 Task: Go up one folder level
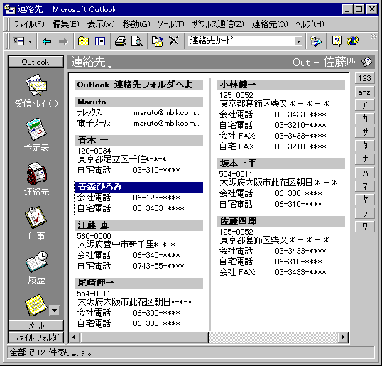(x=83, y=41)
